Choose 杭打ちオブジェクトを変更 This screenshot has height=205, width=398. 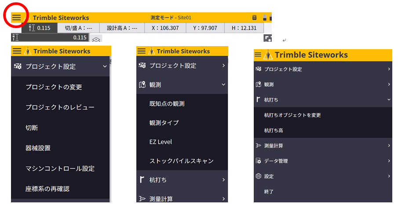click(x=292, y=115)
